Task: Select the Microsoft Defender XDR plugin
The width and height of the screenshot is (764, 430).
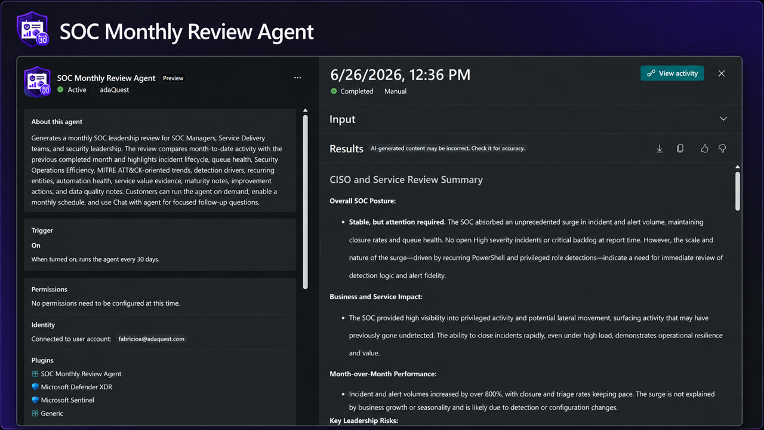Action: click(76, 387)
